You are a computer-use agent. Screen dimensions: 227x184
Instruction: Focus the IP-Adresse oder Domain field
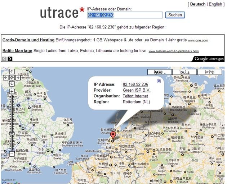(x=125, y=15)
